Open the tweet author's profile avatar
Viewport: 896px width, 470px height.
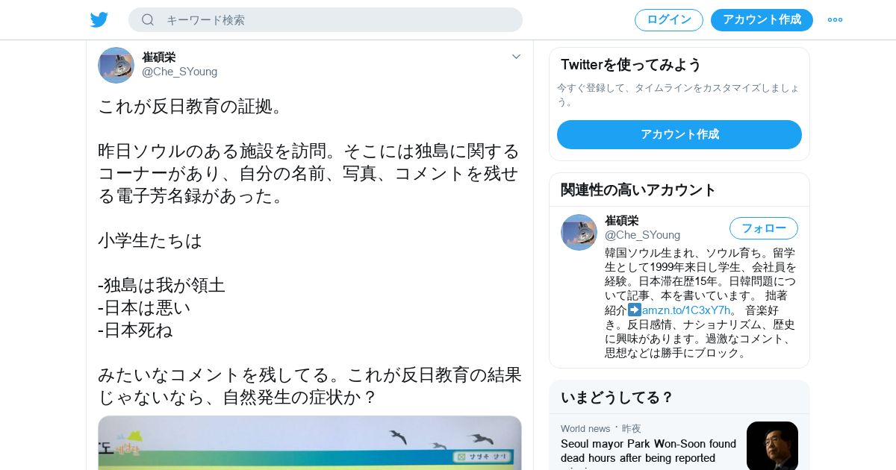coord(116,65)
